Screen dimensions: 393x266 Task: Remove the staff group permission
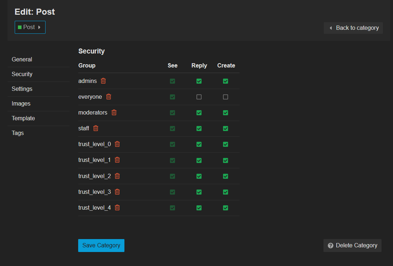(x=96, y=128)
